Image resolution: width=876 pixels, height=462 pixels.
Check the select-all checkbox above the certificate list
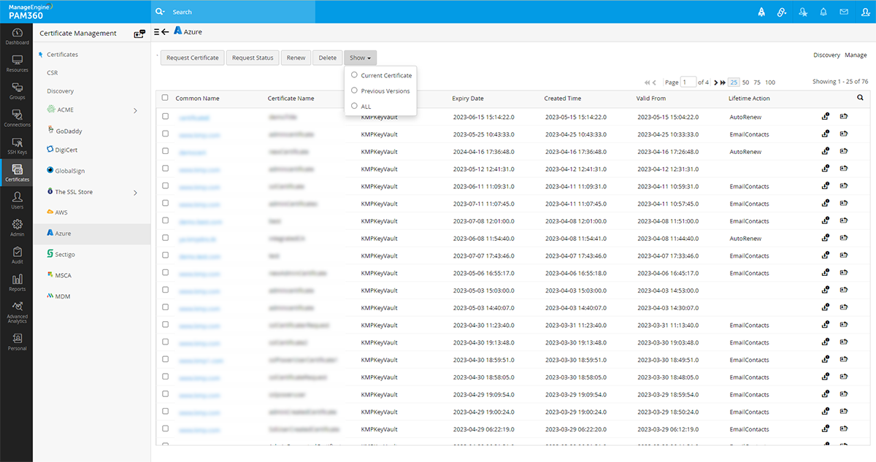point(164,98)
